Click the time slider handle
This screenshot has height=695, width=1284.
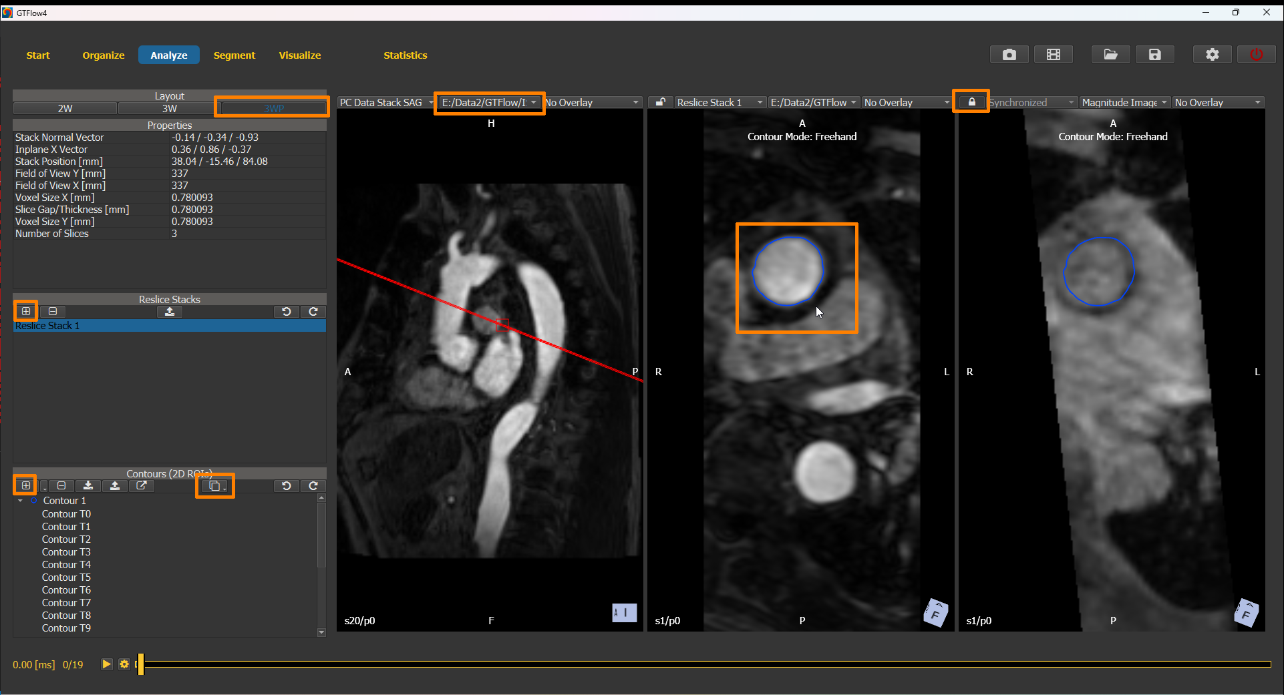click(x=141, y=664)
